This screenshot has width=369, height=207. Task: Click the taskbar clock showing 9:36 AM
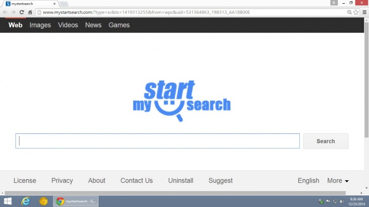click(356, 201)
